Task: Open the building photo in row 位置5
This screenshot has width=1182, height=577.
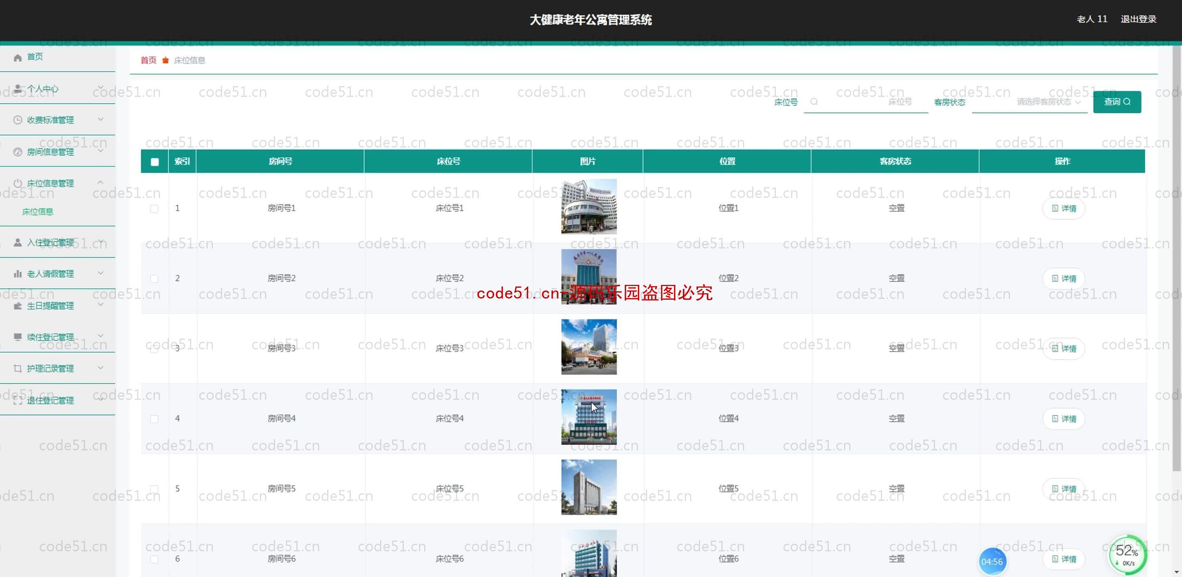Action: tap(589, 487)
